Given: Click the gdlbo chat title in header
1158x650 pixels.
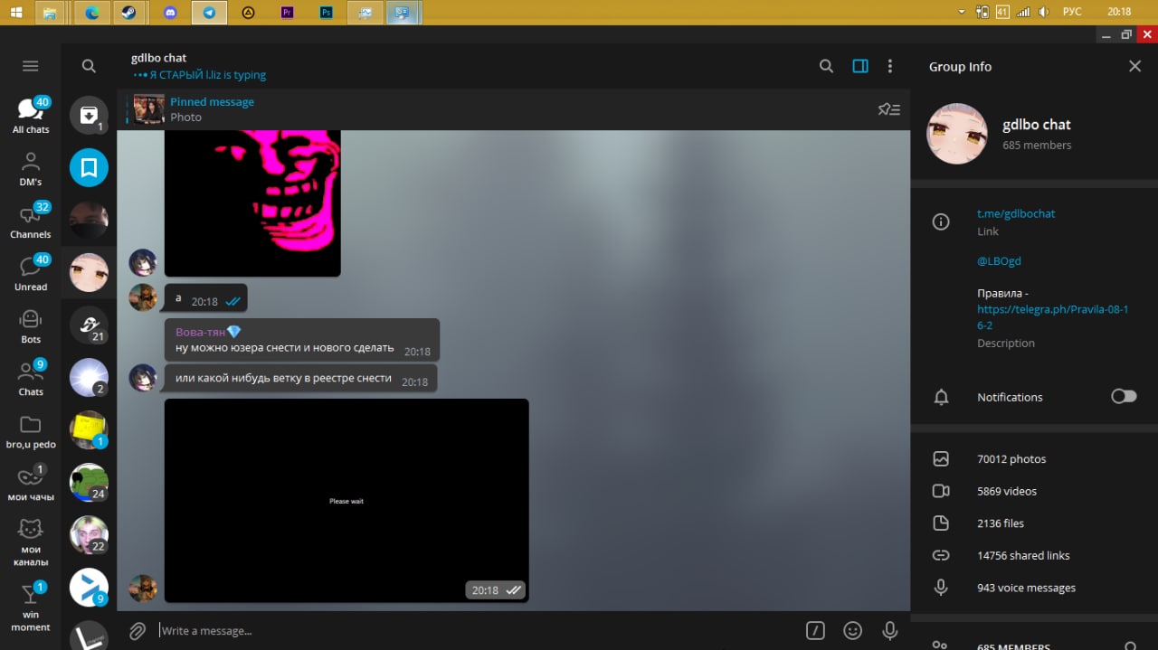Looking at the screenshot, I should tap(158, 58).
